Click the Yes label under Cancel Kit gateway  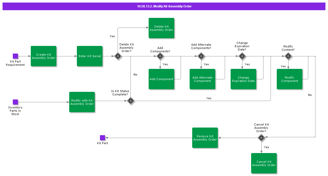266,147
